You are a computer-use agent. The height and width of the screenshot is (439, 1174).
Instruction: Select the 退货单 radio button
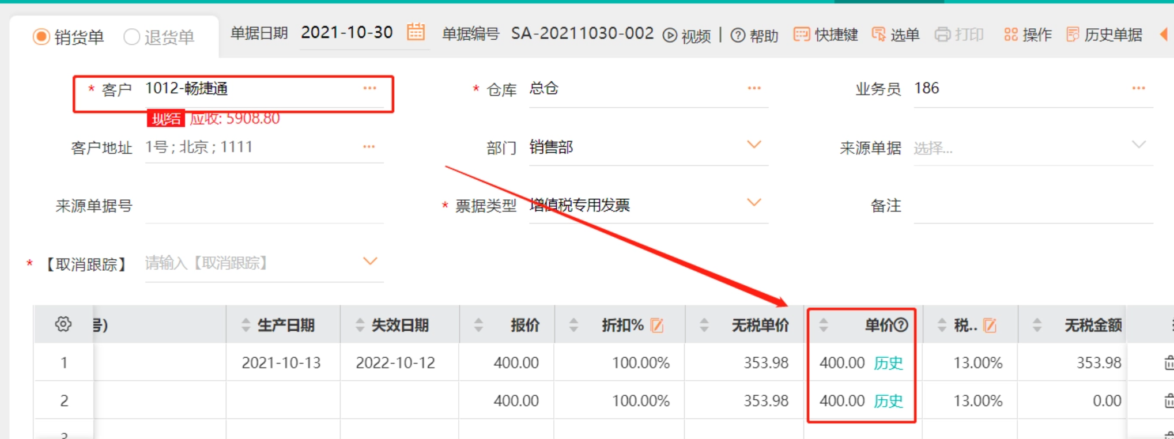132,37
